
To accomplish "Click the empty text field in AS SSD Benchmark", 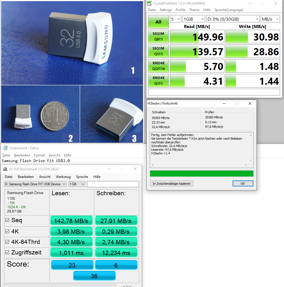I will pos(113,184).
